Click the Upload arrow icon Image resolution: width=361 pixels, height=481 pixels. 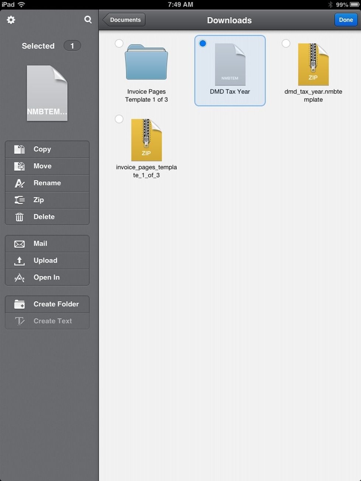click(20, 261)
